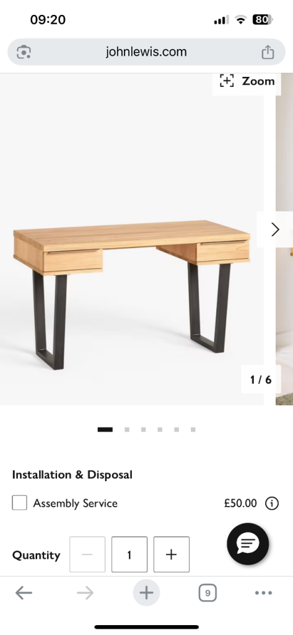This screenshot has width=293, height=635.
Task: Tap the johnlewis.com address bar
Action: coord(146,52)
